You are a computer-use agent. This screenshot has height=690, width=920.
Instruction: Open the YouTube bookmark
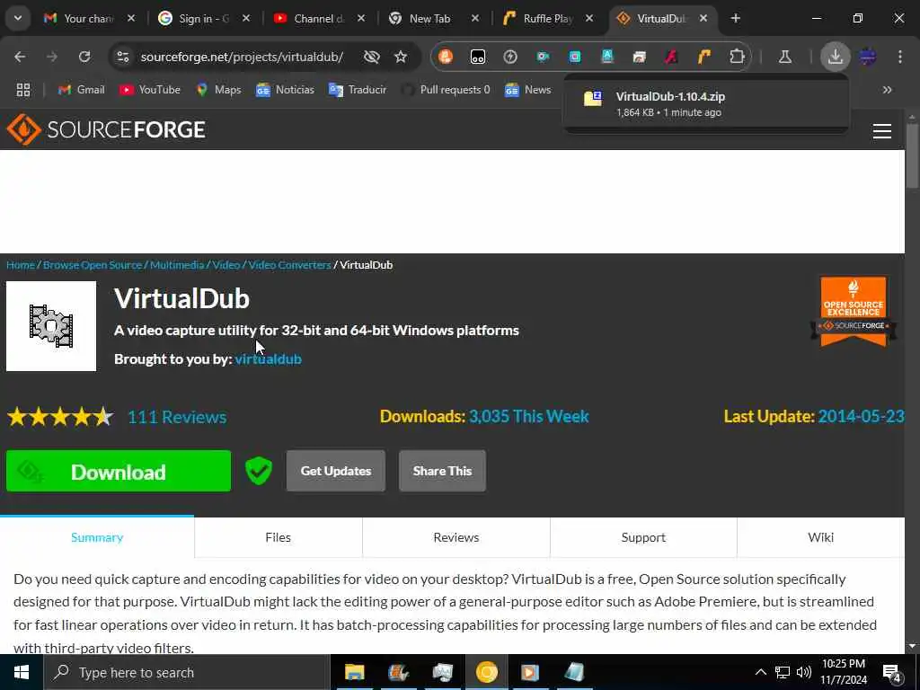click(150, 90)
